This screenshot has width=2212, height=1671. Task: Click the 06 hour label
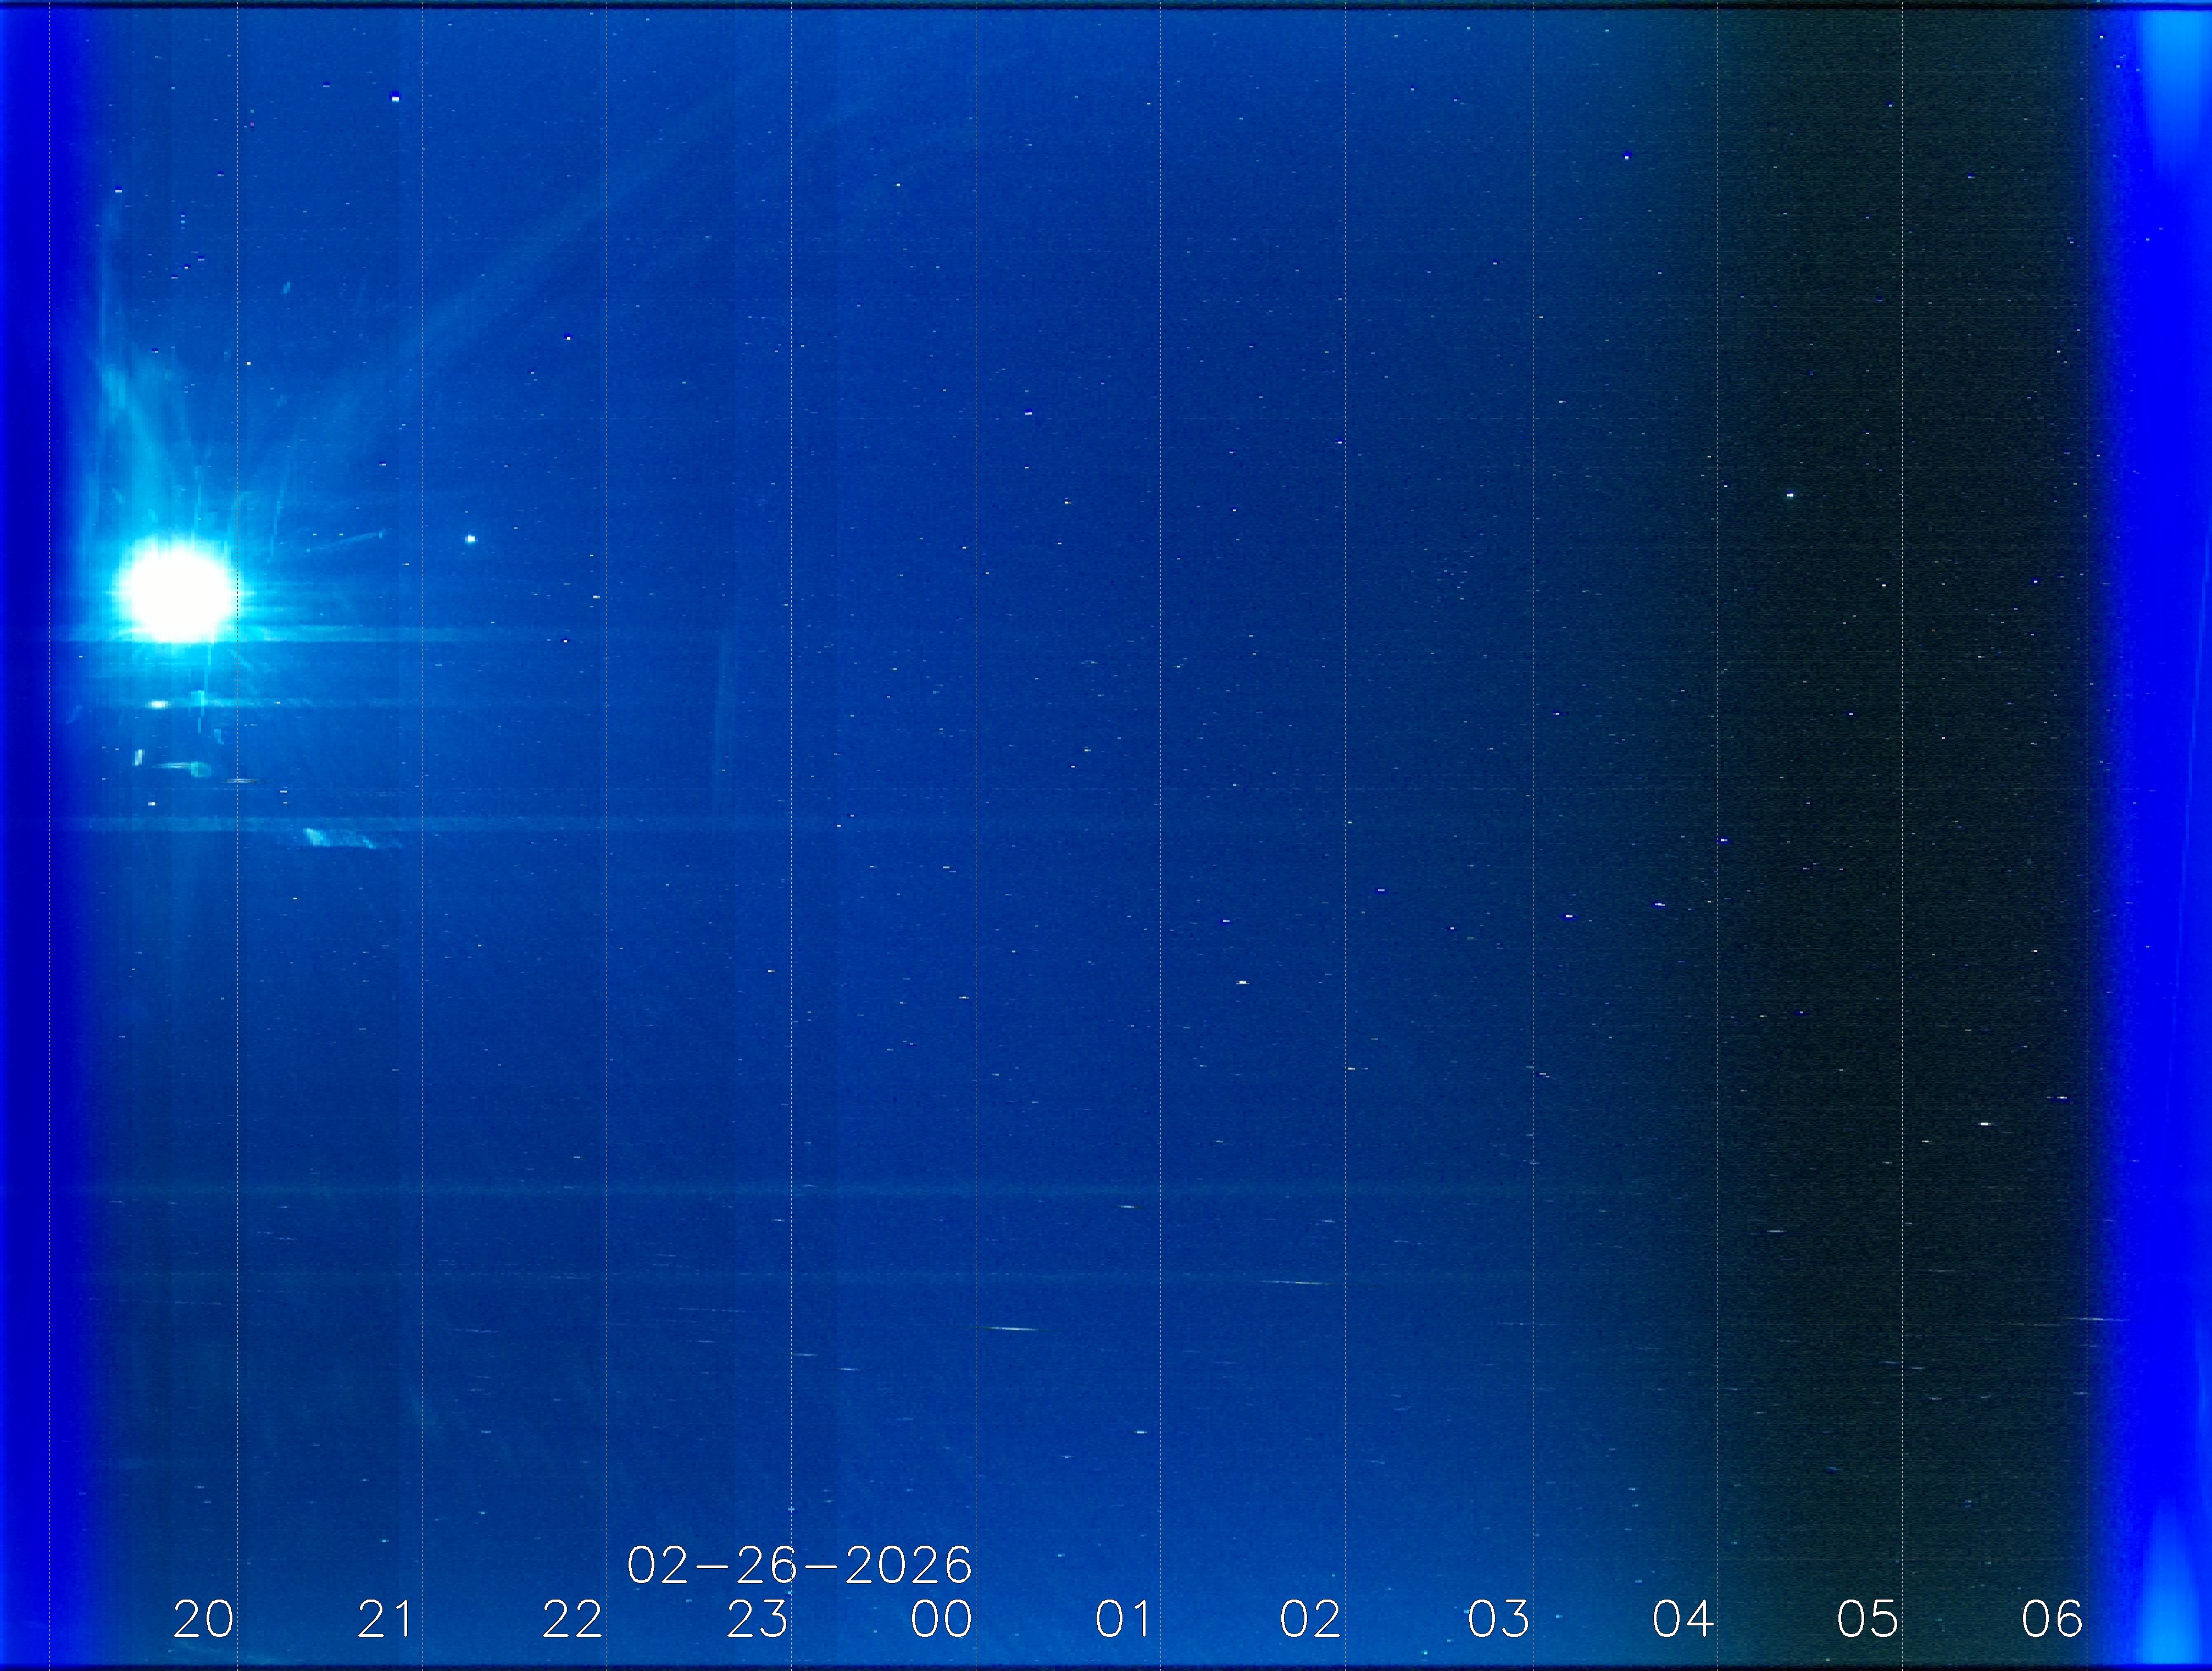pos(2051,1619)
